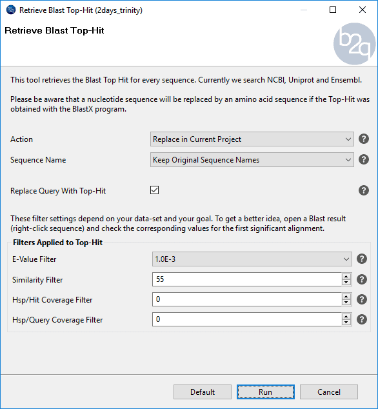Focus the Hsp/Hit Coverage Filter field
This screenshot has height=409, width=378.
[247, 299]
